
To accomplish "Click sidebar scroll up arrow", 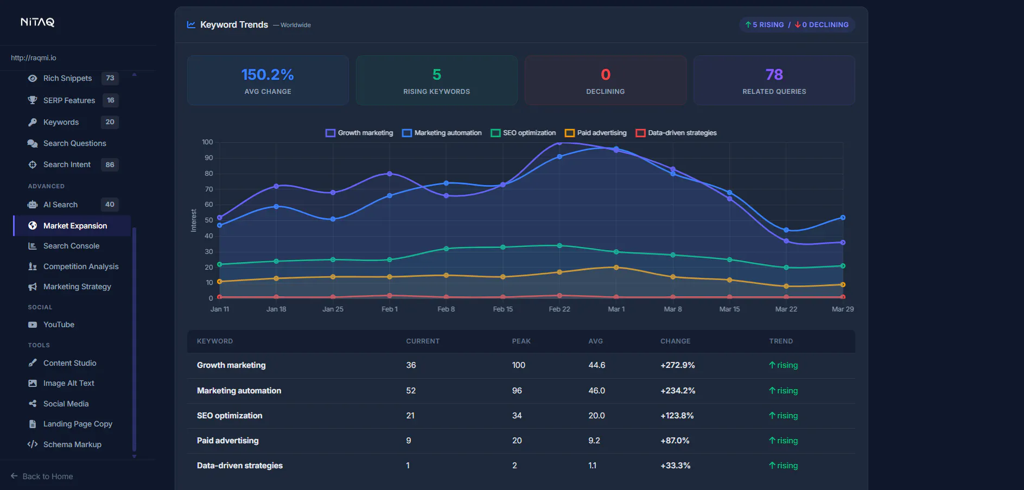I will pos(134,74).
